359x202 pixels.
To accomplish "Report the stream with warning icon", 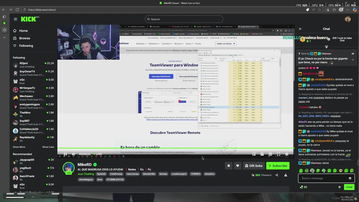I will tap(286, 175).
